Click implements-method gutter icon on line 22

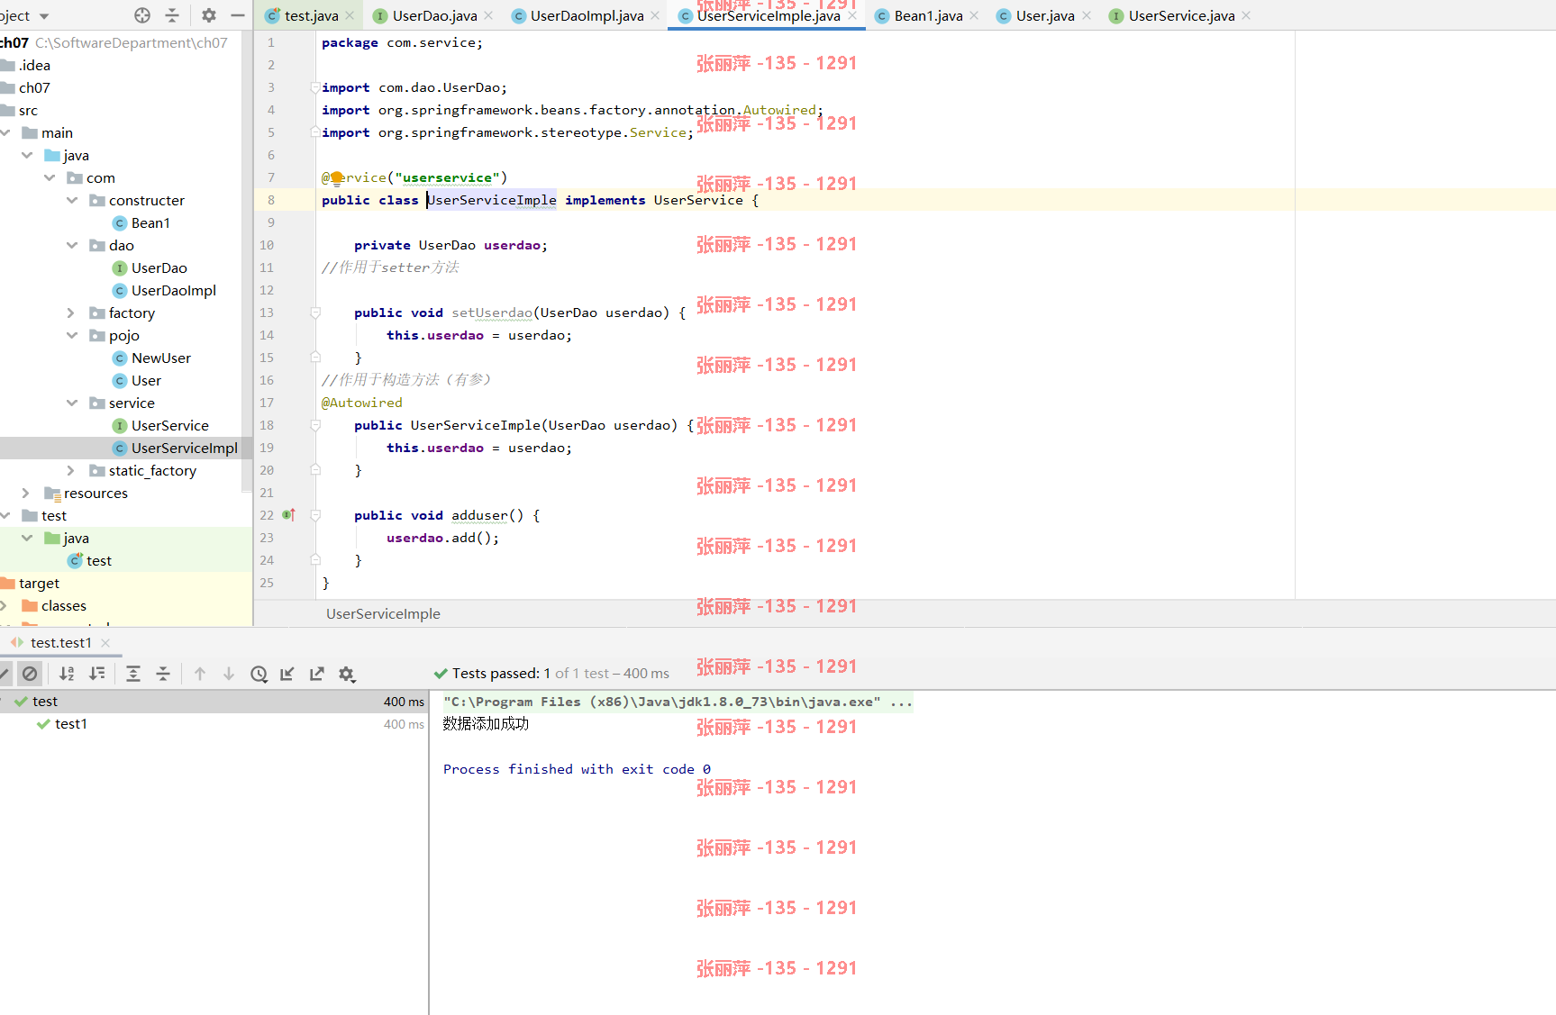tap(288, 515)
